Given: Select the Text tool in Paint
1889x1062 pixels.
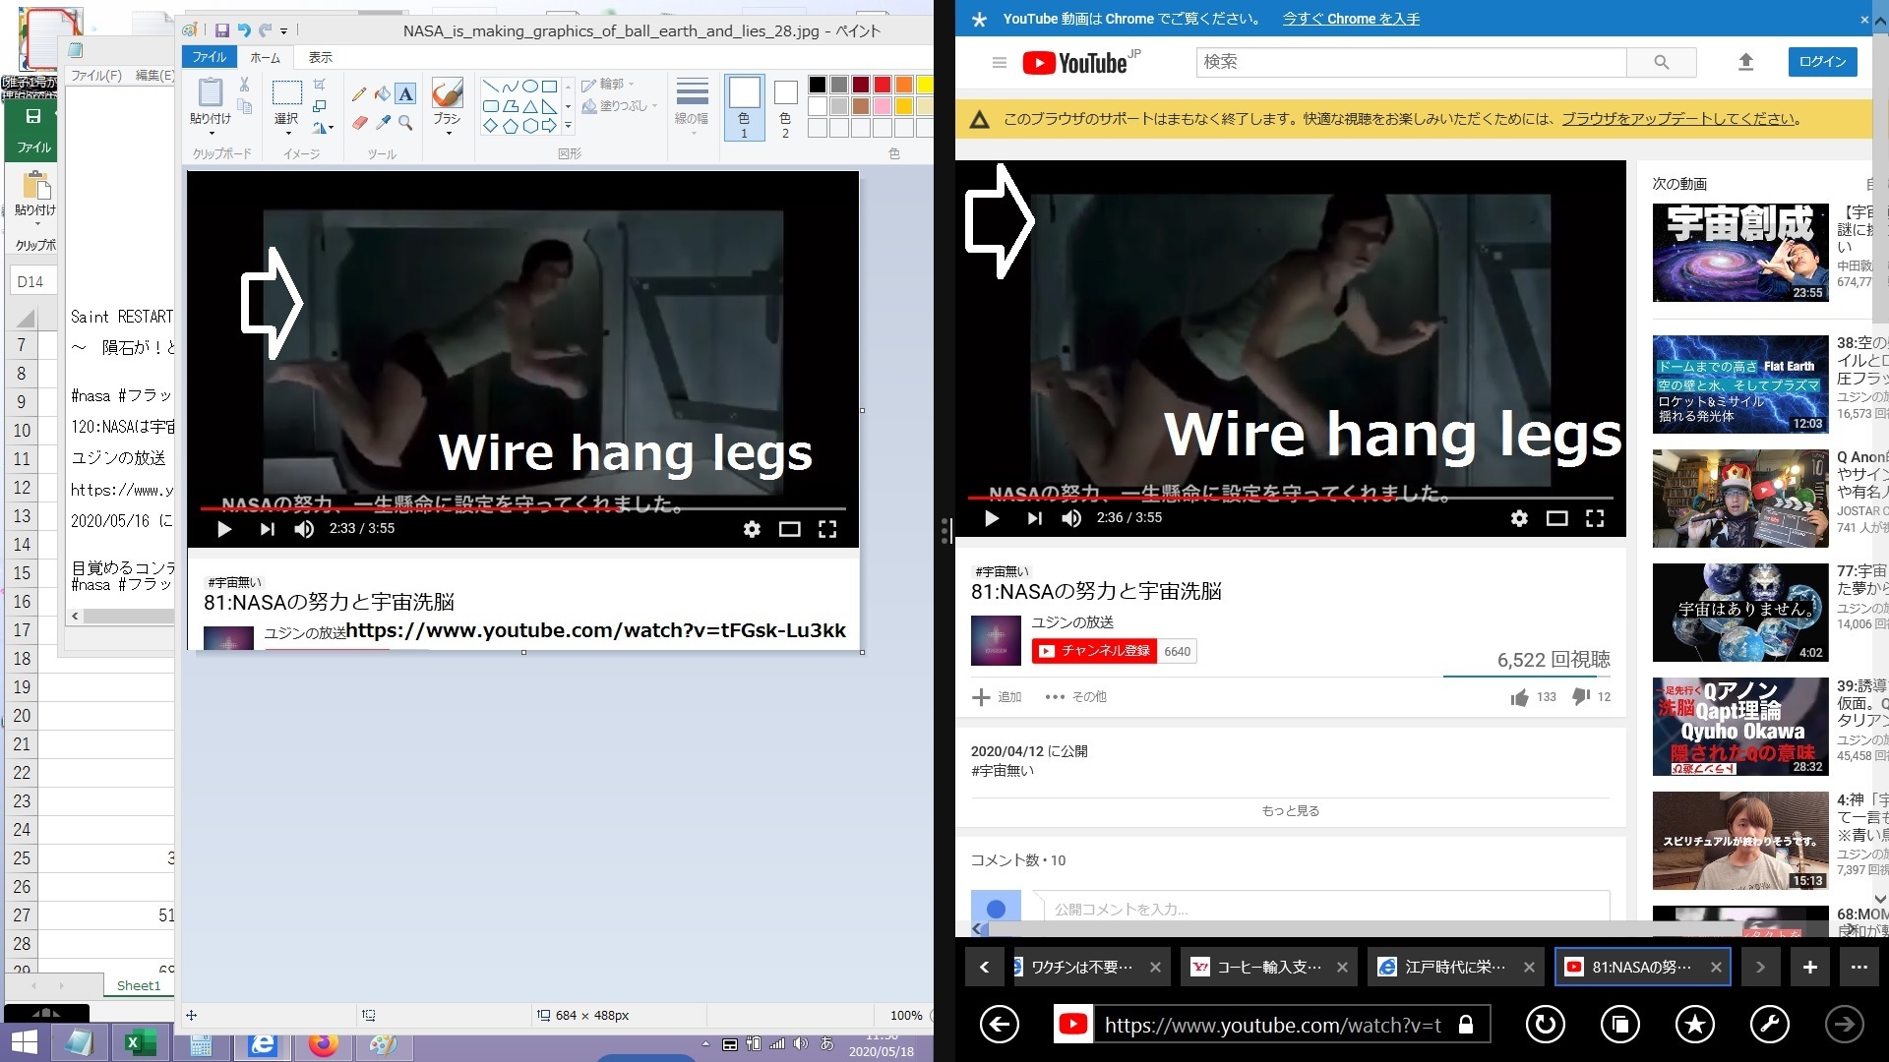Looking at the screenshot, I should (405, 94).
